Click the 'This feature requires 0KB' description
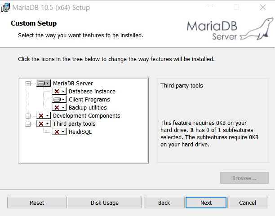 pos(209,134)
